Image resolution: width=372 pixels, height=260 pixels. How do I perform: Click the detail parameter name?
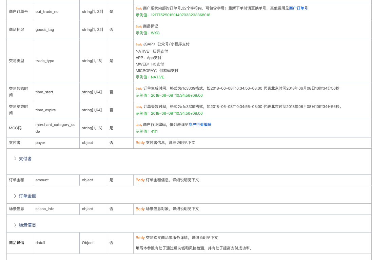40,243
